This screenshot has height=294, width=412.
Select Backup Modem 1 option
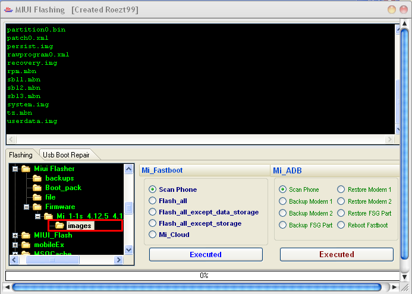[x=283, y=201]
